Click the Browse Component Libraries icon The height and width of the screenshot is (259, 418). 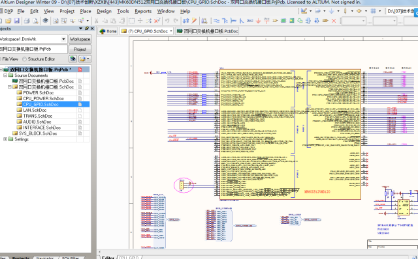click(x=204, y=21)
